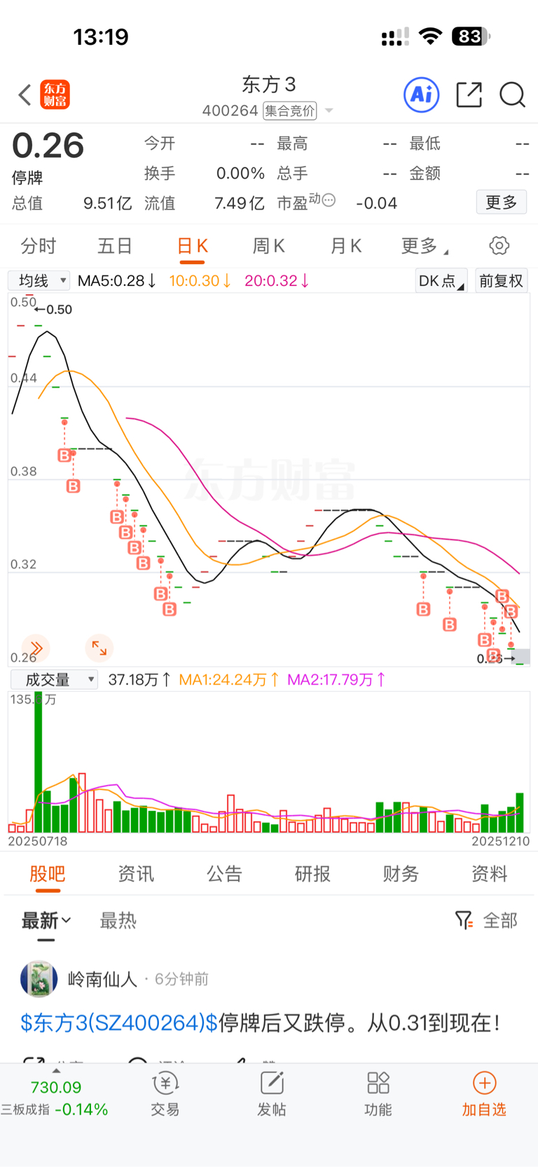Tap the 9.51亿 total value

click(108, 203)
